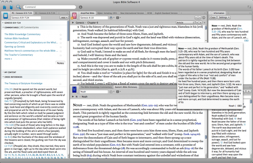Screen dimensions: 253x163
Task: Click the sync icon near the window's corner
Action: tap(249, 7)
